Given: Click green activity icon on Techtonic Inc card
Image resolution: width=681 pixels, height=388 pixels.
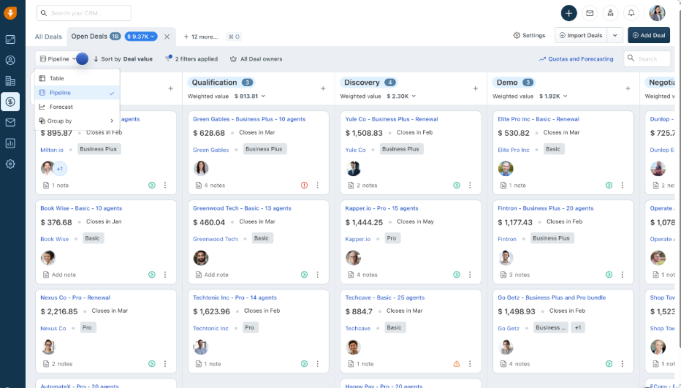Looking at the screenshot, I should click(x=304, y=364).
